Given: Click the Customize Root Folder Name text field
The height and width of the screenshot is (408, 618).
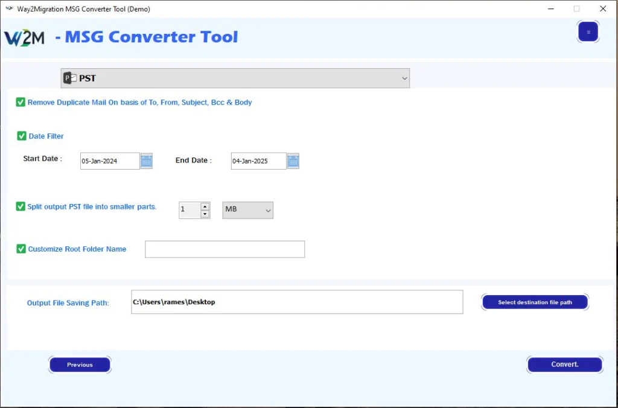Looking at the screenshot, I should [x=225, y=249].
